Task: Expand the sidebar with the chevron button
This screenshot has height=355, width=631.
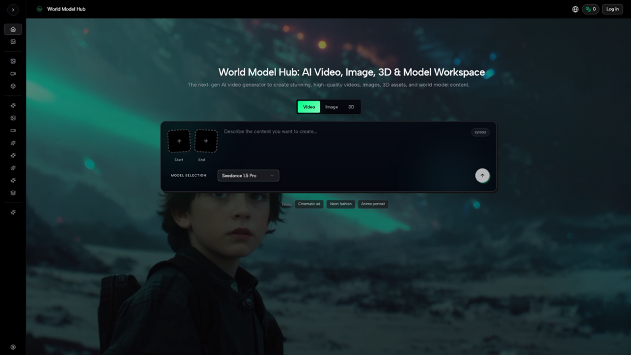Action: tap(13, 10)
